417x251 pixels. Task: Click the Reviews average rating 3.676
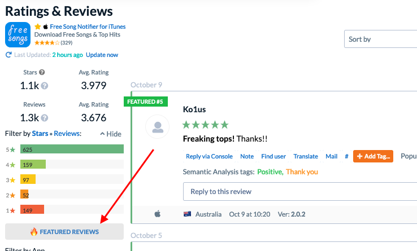tap(94, 118)
